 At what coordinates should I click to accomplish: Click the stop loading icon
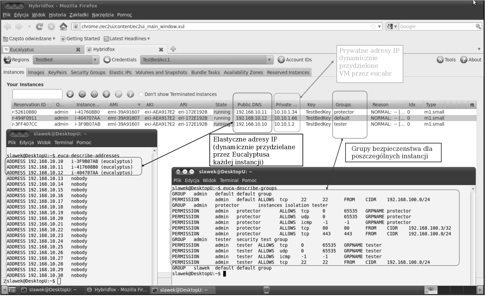point(51,27)
